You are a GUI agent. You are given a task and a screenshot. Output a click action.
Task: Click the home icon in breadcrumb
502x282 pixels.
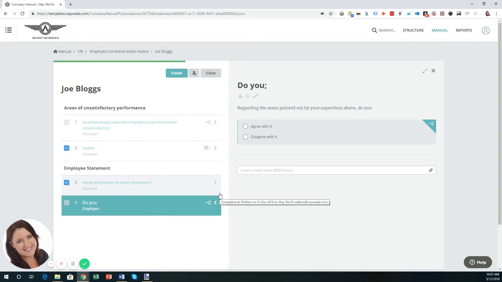55,51
